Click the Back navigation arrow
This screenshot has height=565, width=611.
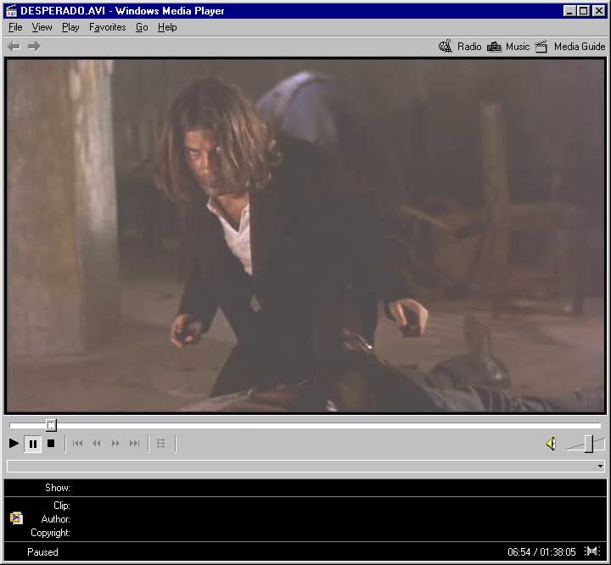coord(14,47)
